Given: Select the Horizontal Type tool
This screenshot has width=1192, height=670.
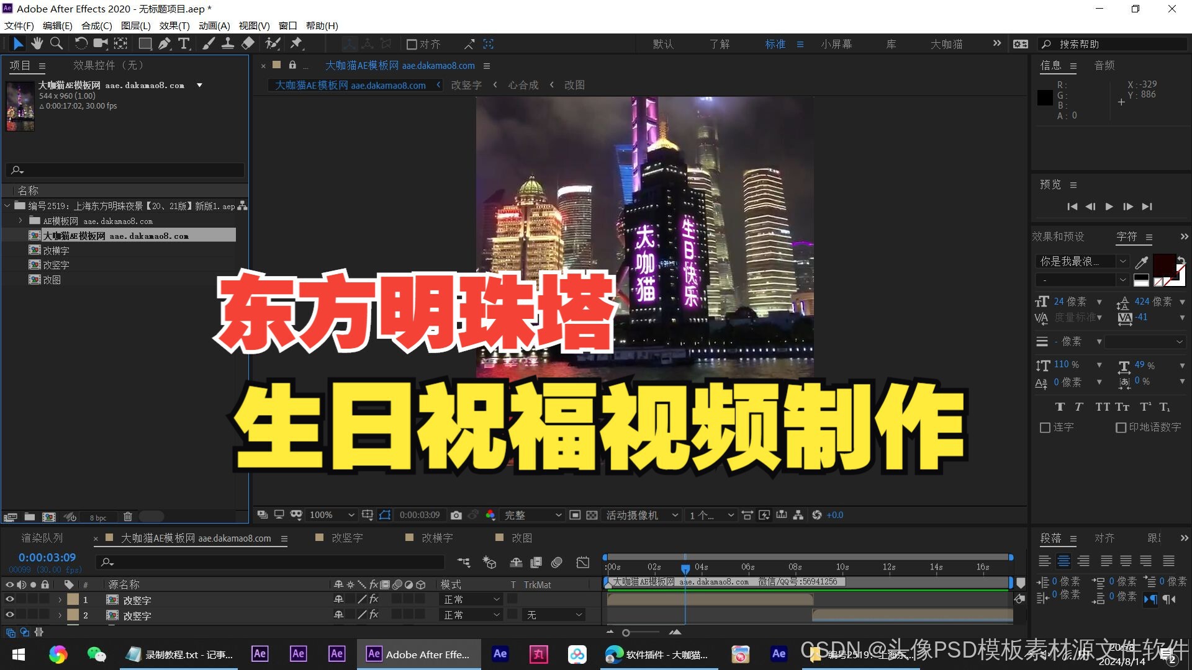Looking at the screenshot, I should point(184,43).
